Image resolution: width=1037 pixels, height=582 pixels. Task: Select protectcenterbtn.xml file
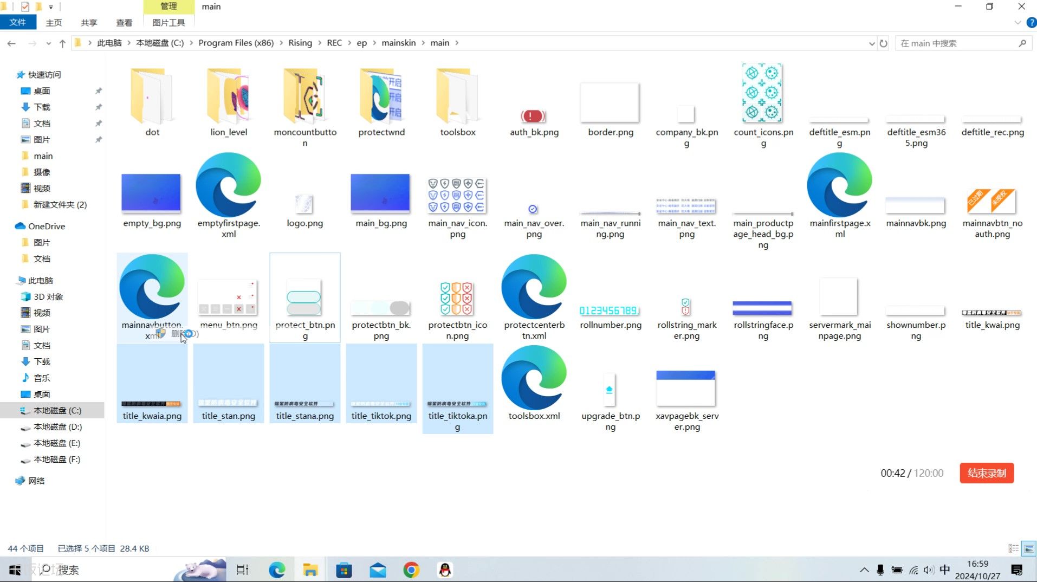coord(534,297)
